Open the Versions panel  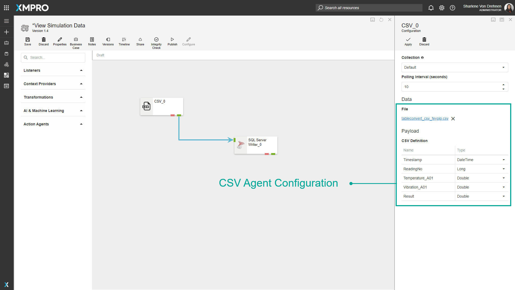108,41
